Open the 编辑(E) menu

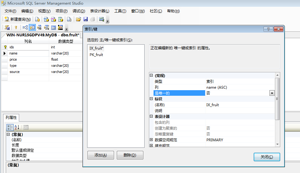coord(27,11)
